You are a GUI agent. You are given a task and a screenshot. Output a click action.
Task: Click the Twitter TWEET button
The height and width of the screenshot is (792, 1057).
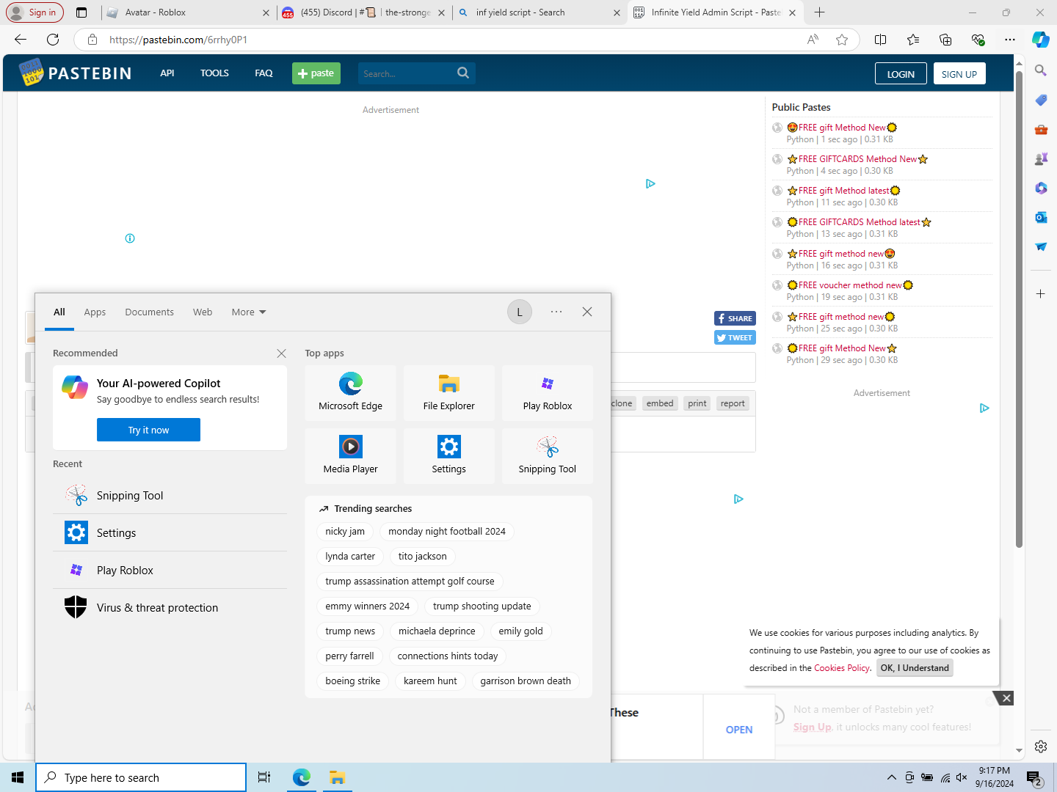pos(735,337)
